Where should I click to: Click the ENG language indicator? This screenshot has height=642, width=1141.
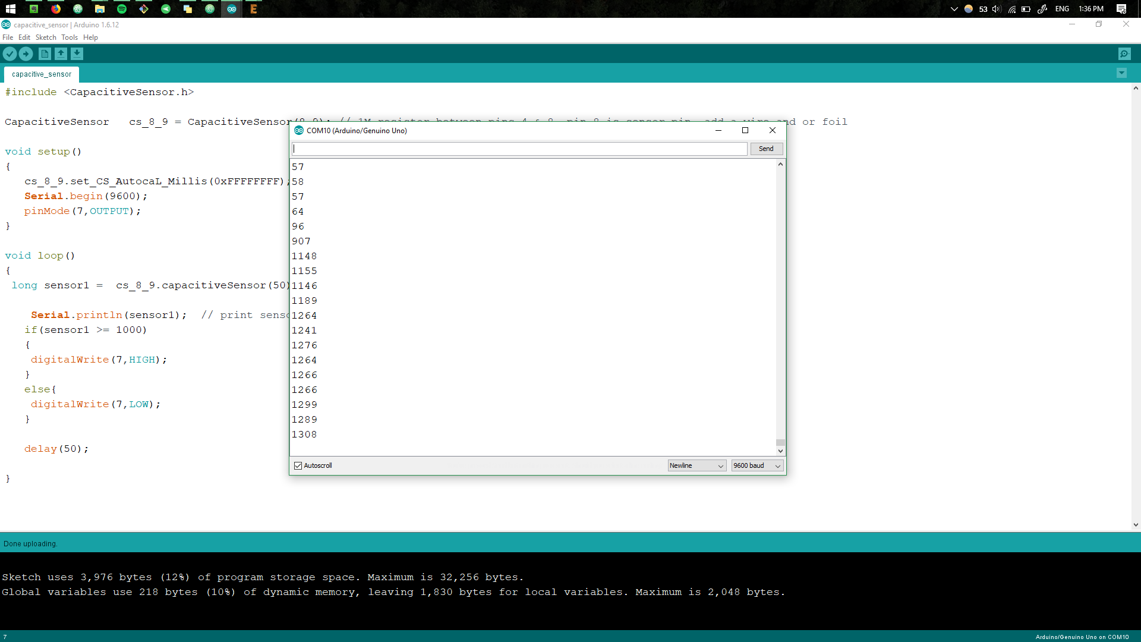1062,9
